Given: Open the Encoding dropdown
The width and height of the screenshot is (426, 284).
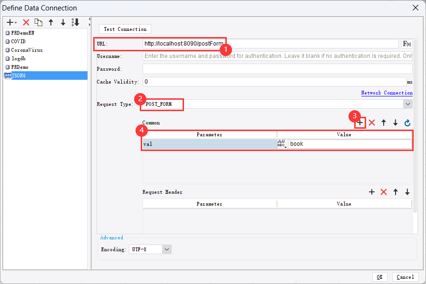Looking at the screenshot, I should click(x=166, y=249).
